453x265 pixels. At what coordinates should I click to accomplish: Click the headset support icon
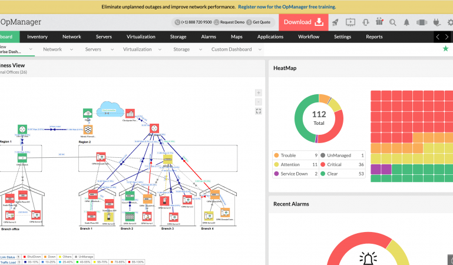coord(365,22)
